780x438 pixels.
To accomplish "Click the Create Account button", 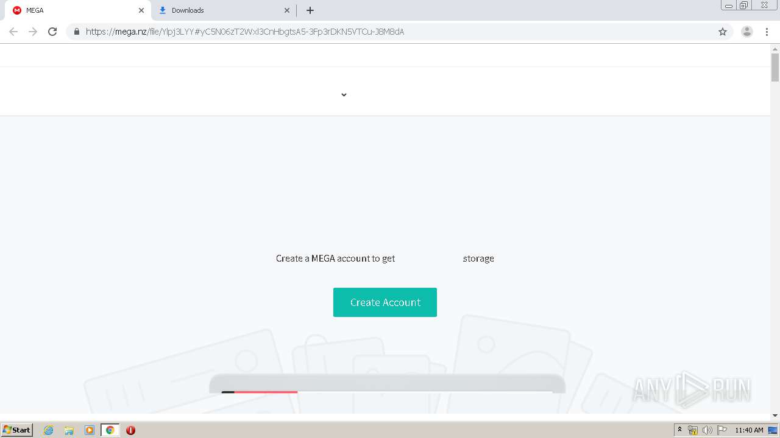I will tap(385, 302).
